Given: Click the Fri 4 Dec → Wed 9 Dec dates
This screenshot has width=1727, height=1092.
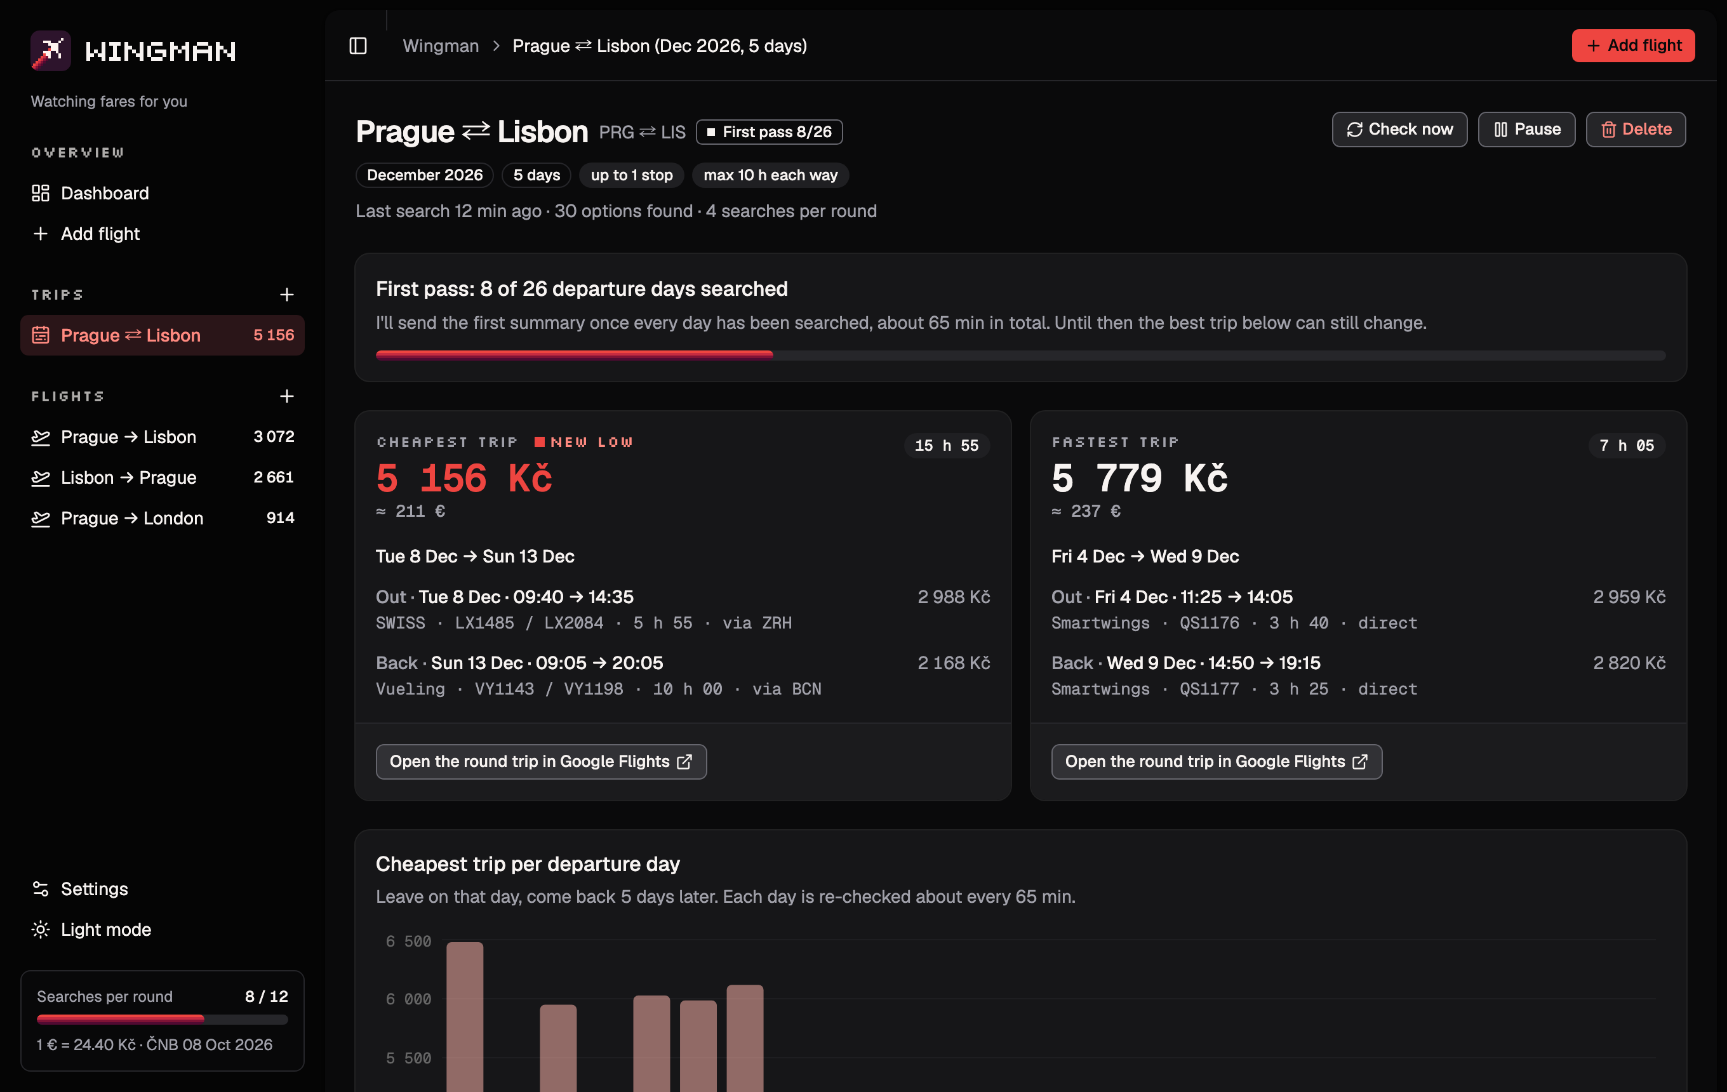Looking at the screenshot, I should pos(1145,556).
